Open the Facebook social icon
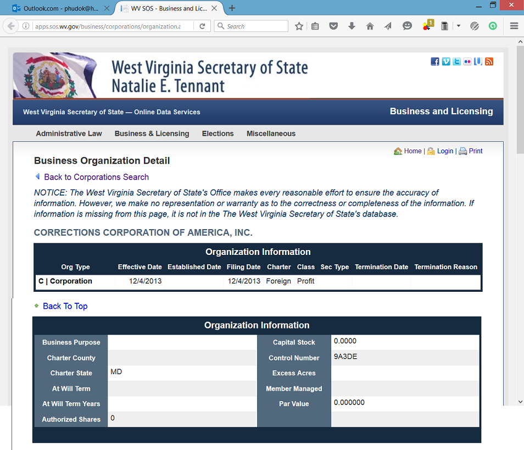This screenshot has width=524, height=450. (435, 62)
